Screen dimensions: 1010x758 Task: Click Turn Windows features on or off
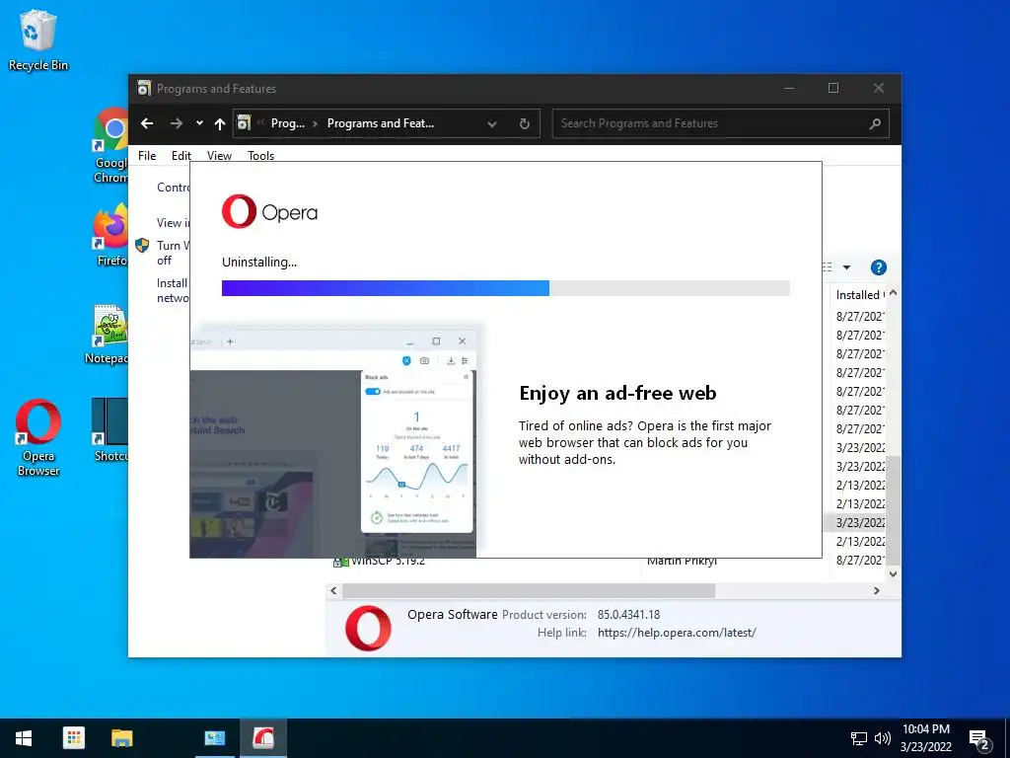pos(173,253)
